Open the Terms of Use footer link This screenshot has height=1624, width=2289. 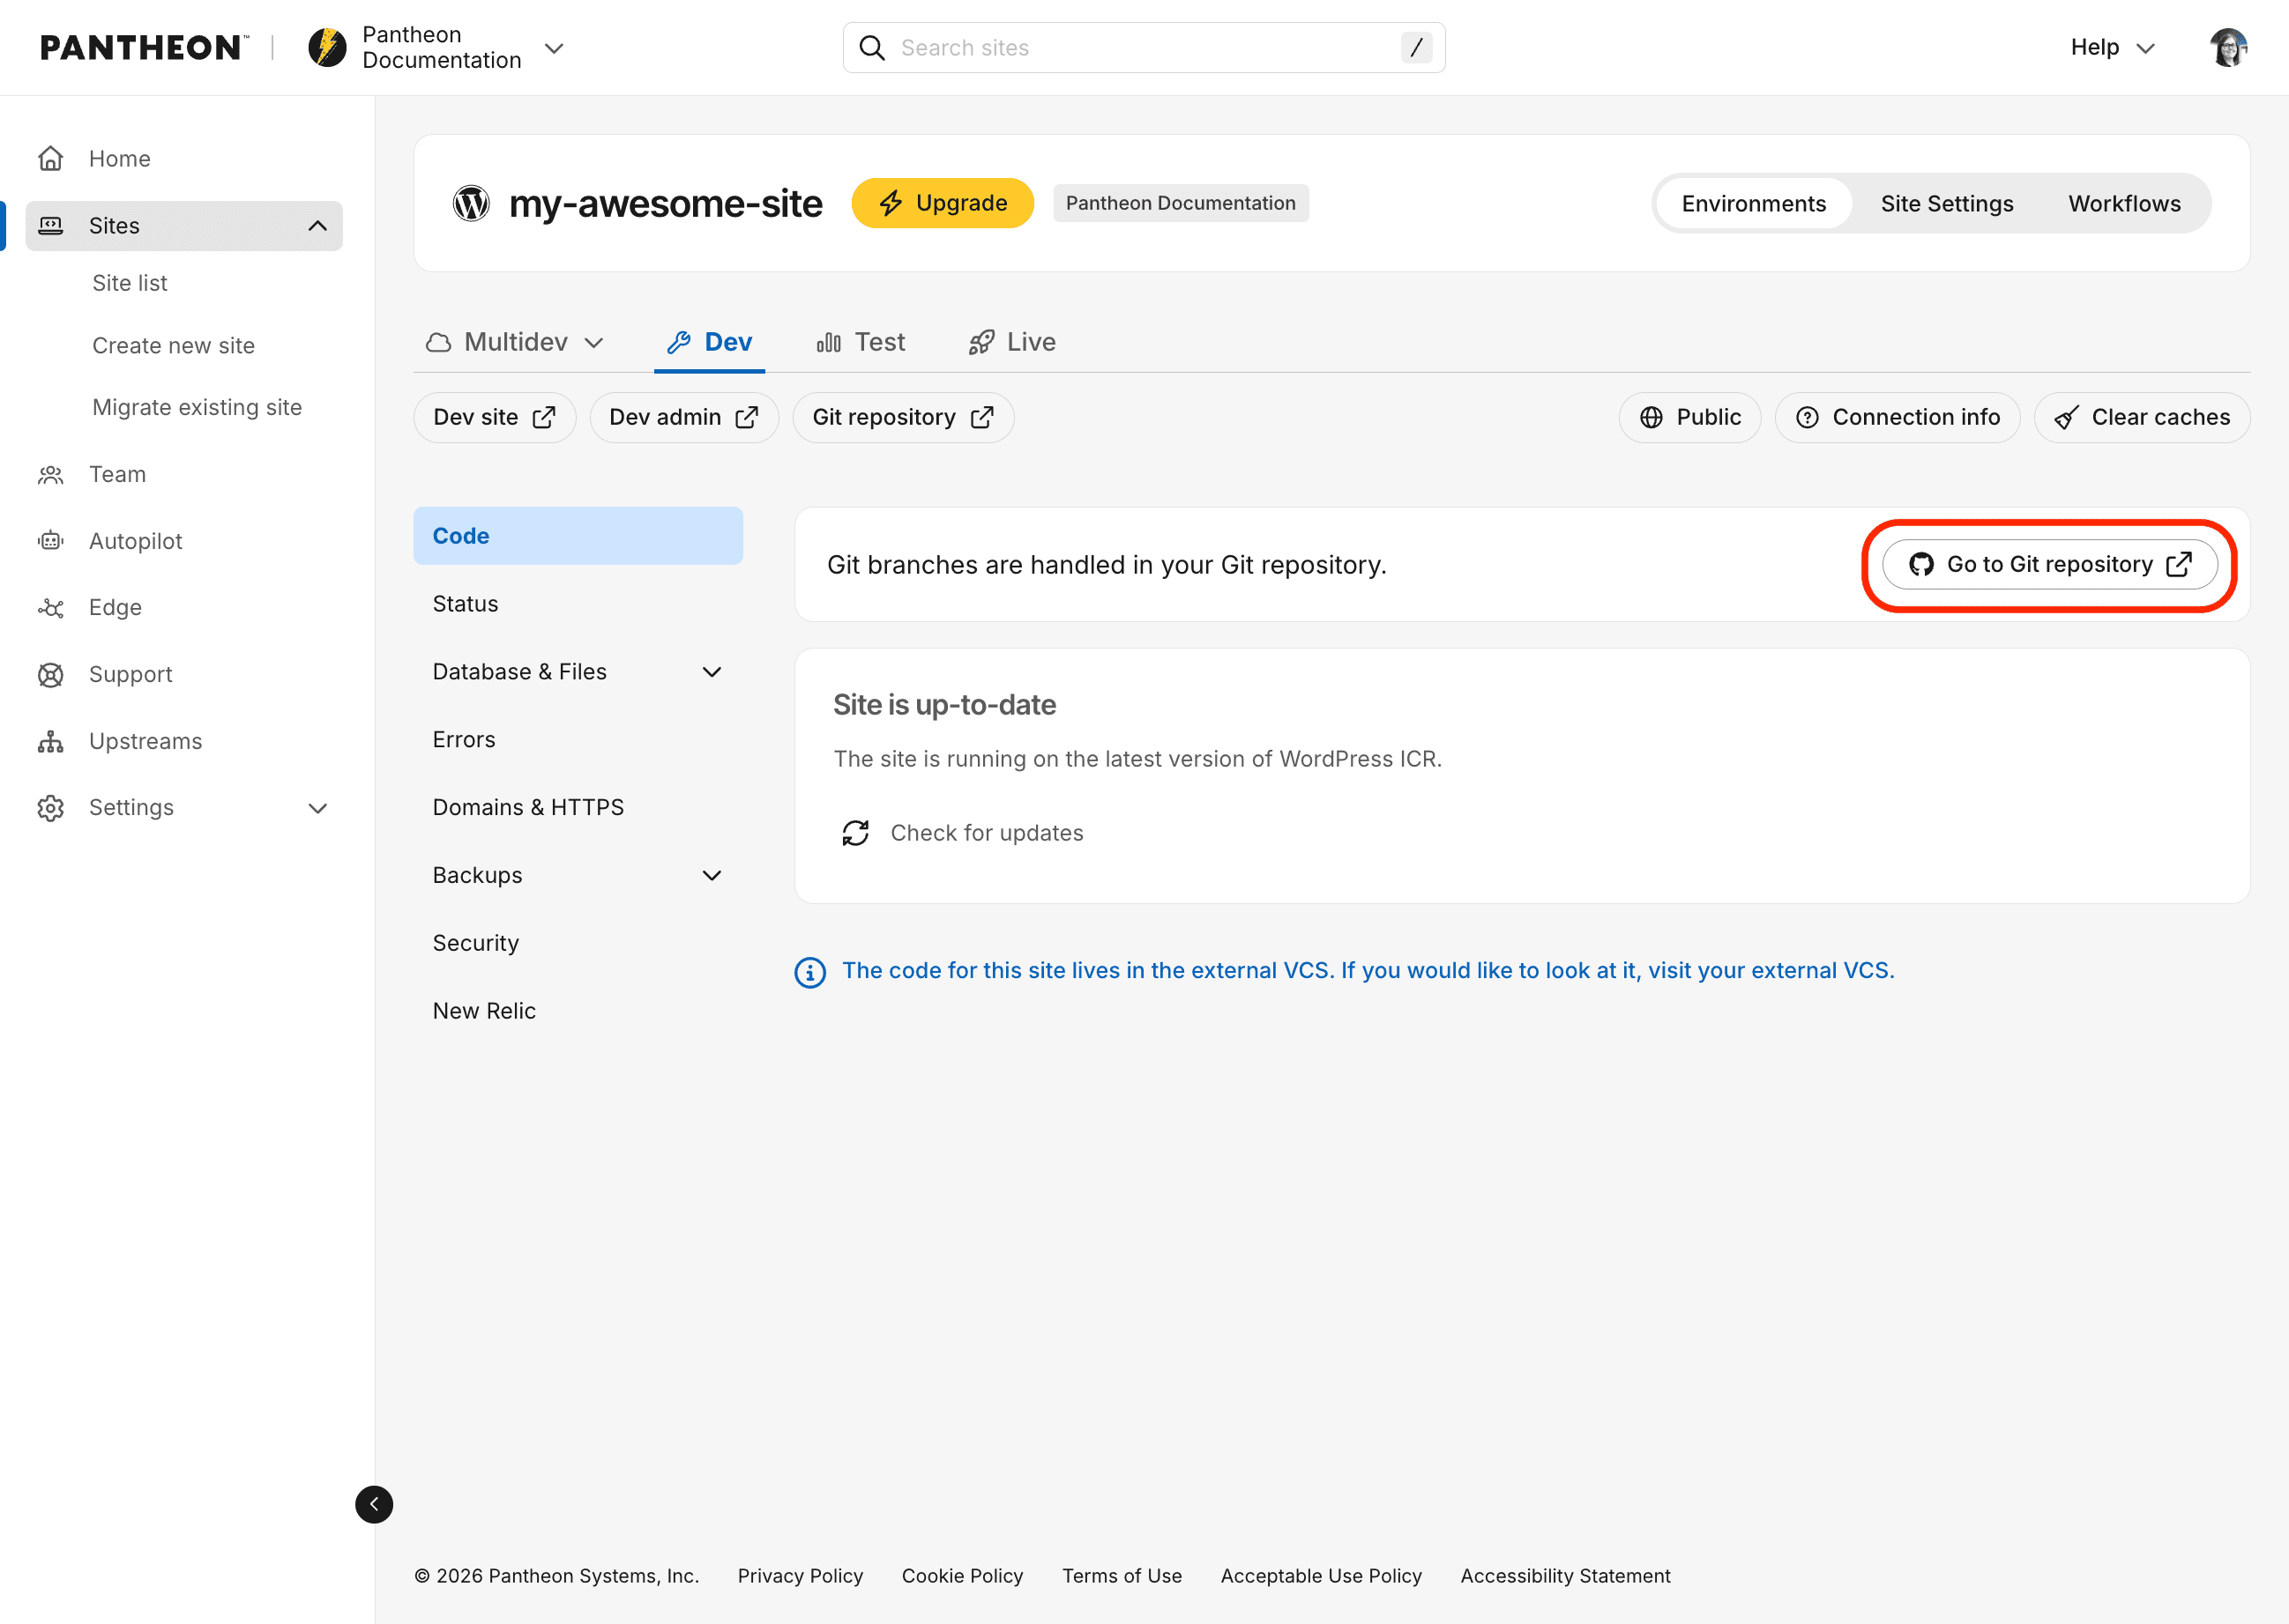pos(1122,1576)
